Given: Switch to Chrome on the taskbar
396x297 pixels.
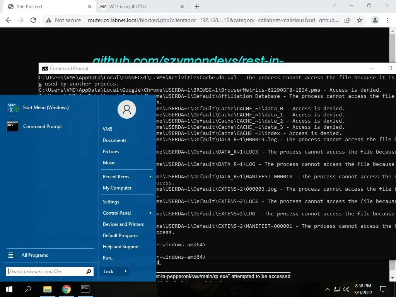Looking at the screenshot, I should (67, 289).
